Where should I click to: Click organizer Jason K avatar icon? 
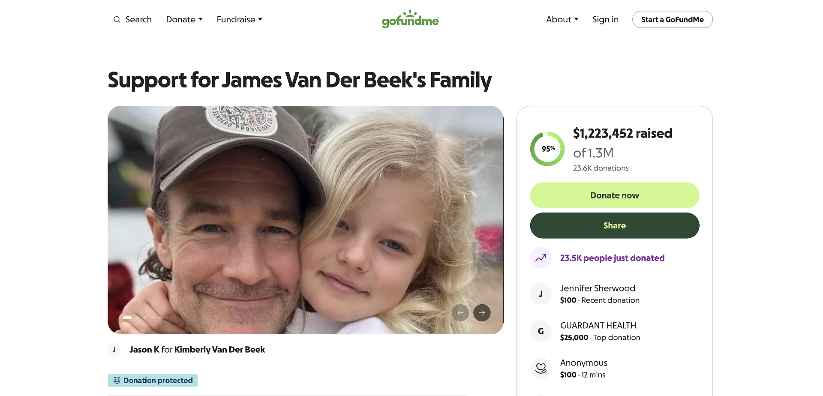click(x=114, y=350)
